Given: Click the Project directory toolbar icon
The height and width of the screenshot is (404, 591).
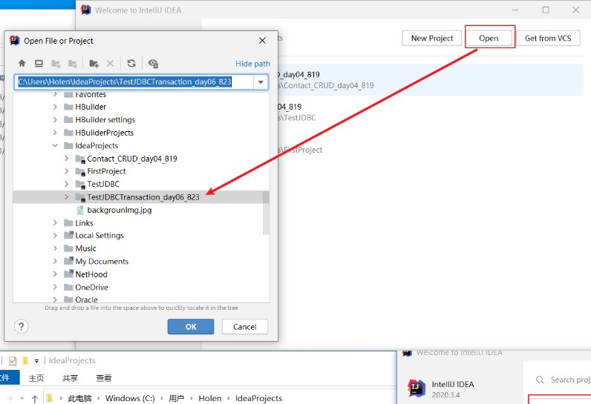Looking at the screenshot, I should [56, 64].
